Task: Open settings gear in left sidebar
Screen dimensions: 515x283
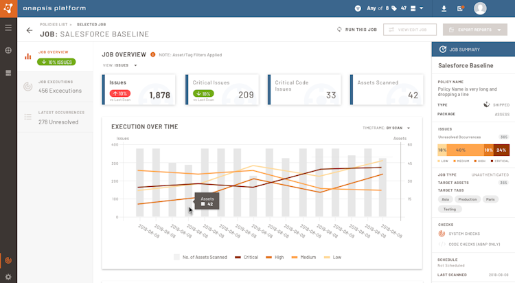Action: pos(8,277)
